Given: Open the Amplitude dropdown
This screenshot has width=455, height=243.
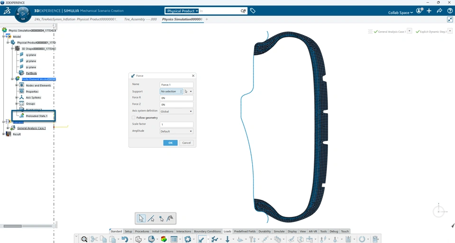Looking at the screenshot, I should [x=176, y=131].
